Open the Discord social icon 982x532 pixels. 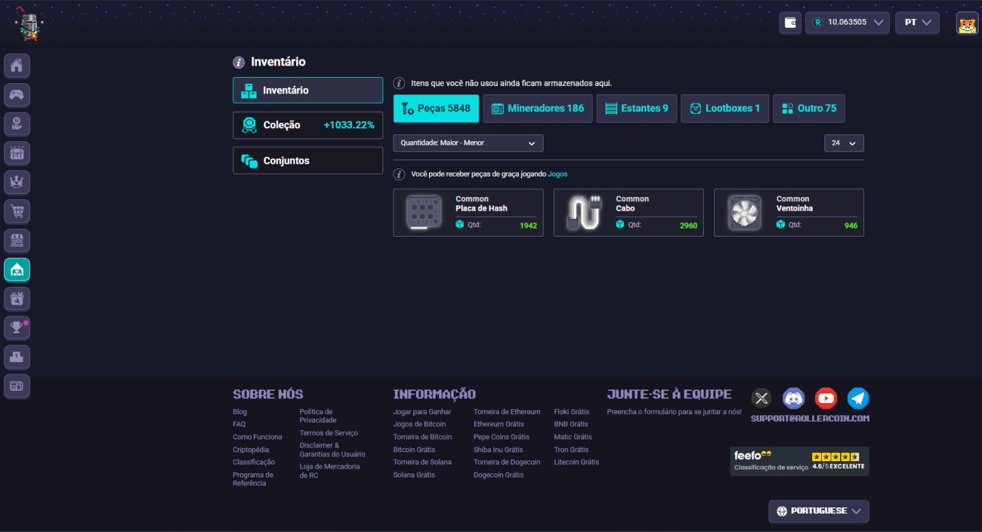tap(793, 398)
